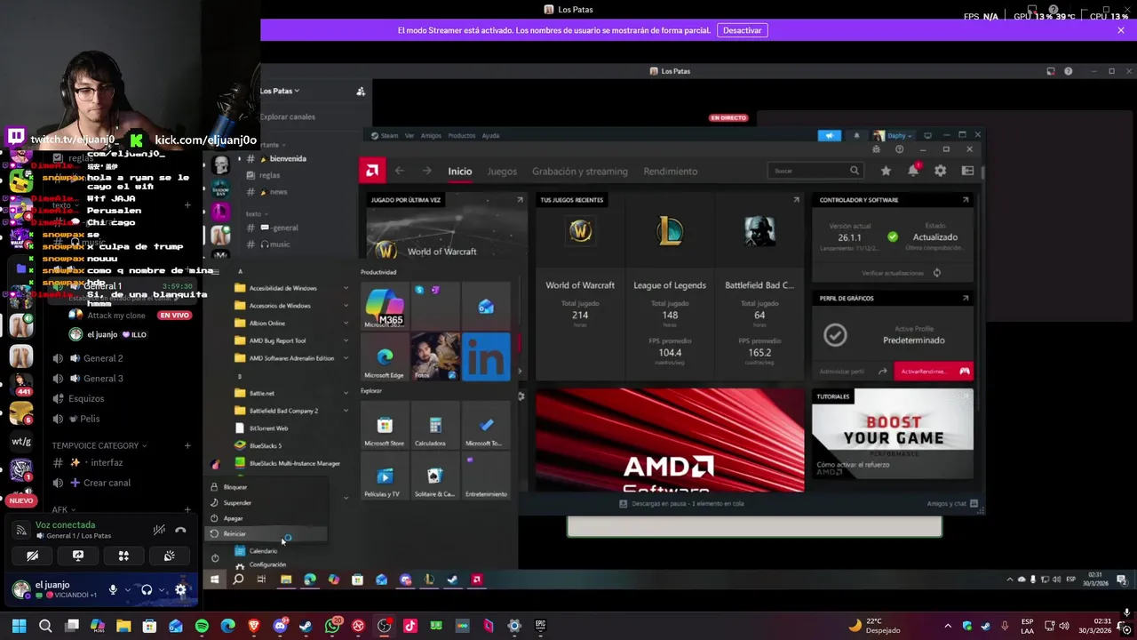Expand Accesorios de Windows folder

tap(292, 306)
